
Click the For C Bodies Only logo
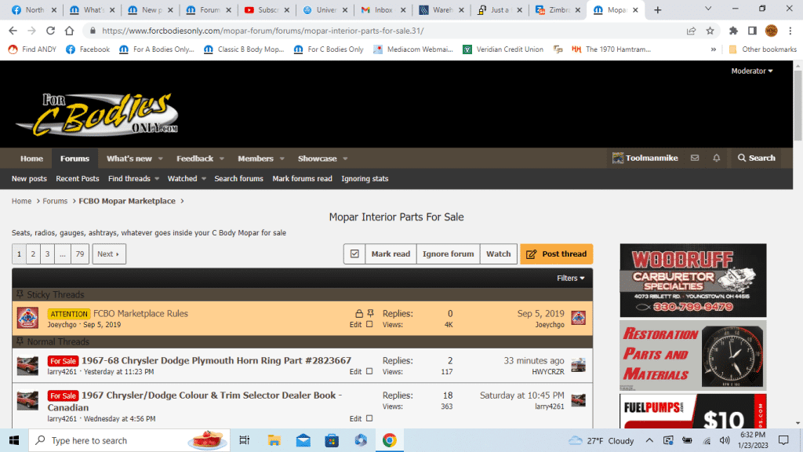coord(97,115)
